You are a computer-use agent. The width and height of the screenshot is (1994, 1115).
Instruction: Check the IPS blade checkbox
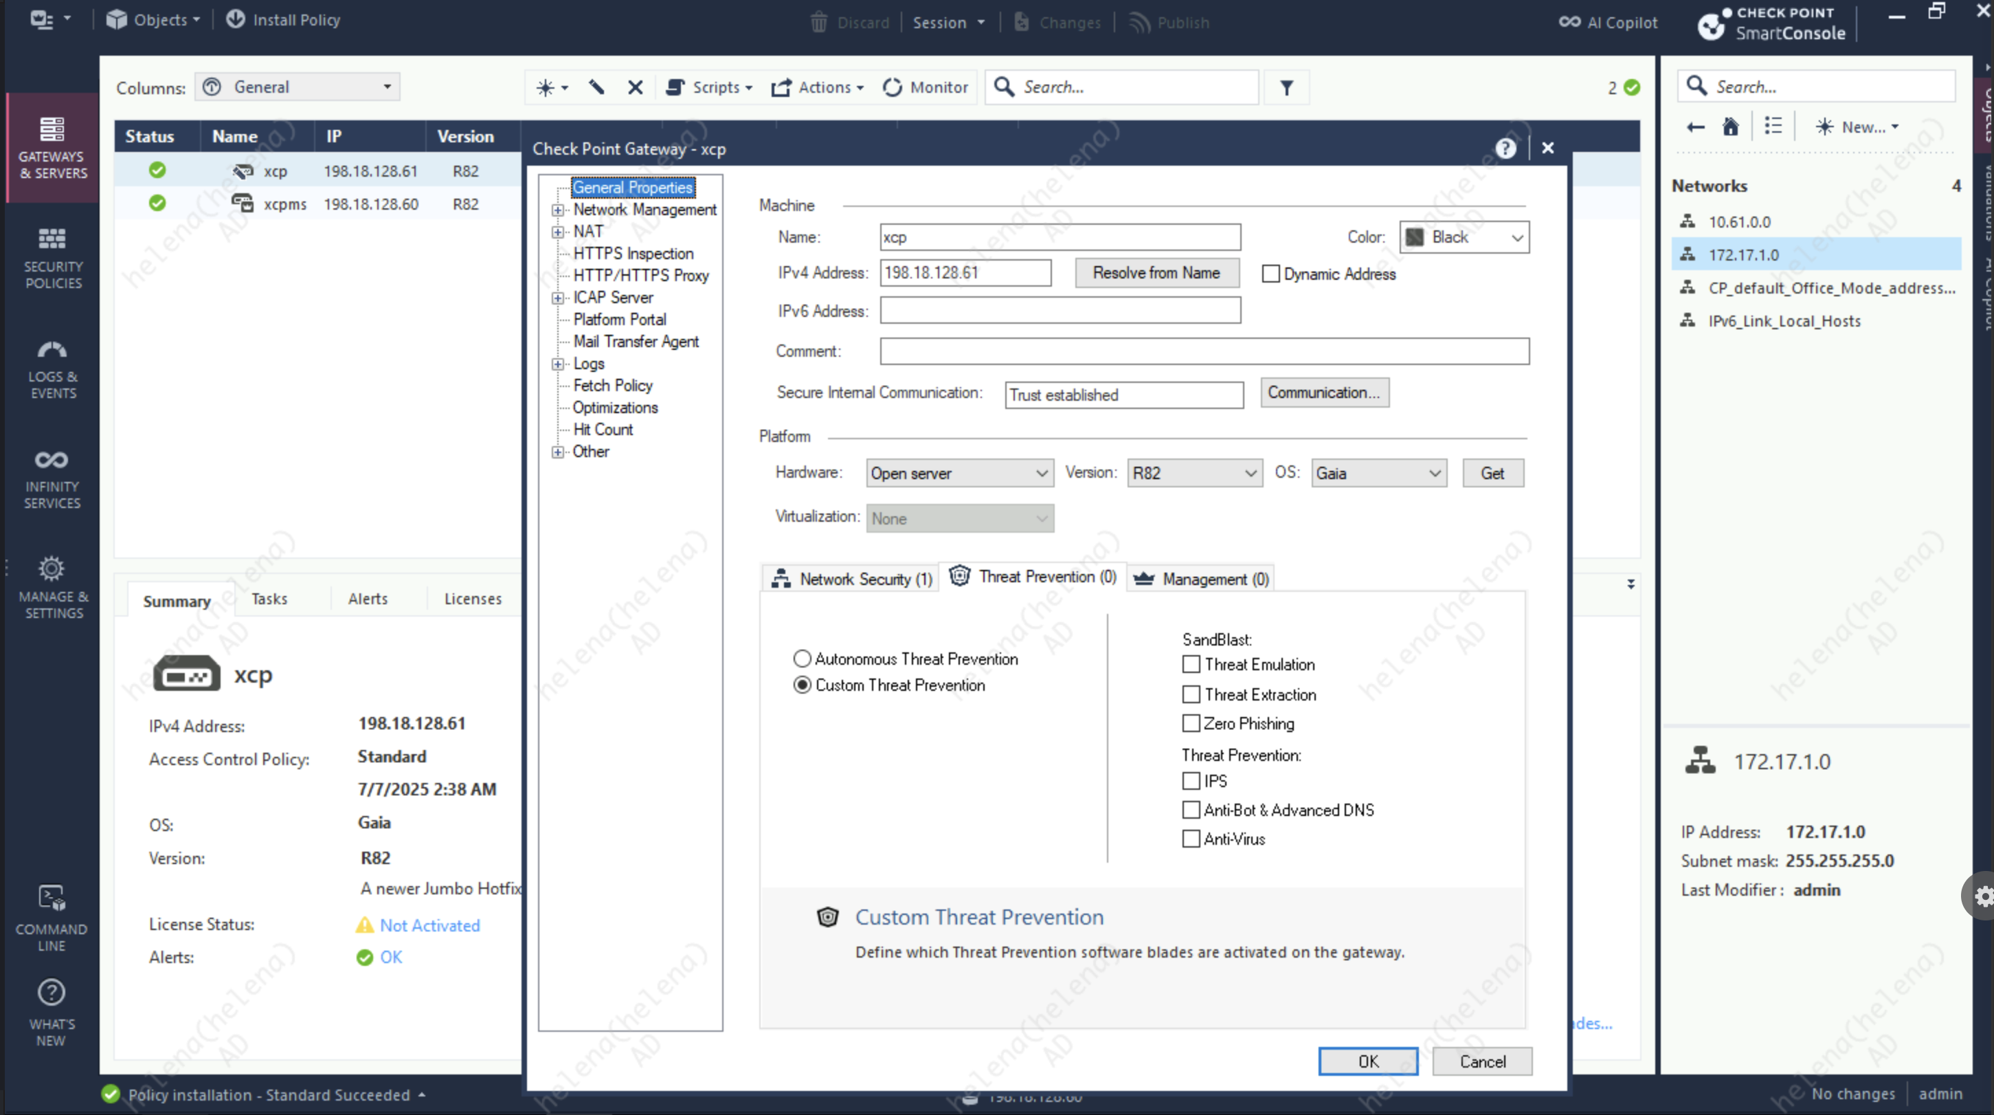coord(1191,780)
